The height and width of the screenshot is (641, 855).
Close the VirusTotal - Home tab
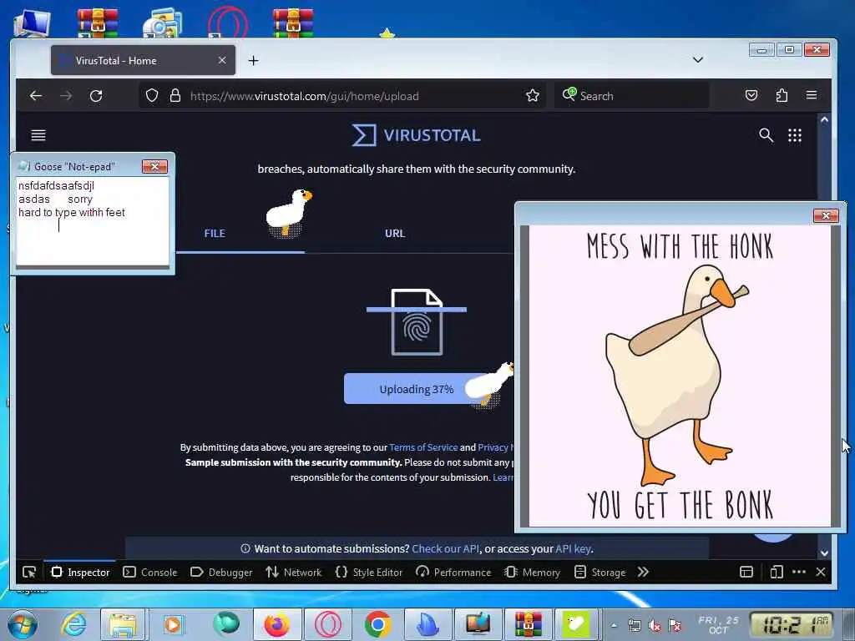tap(222, 60)
